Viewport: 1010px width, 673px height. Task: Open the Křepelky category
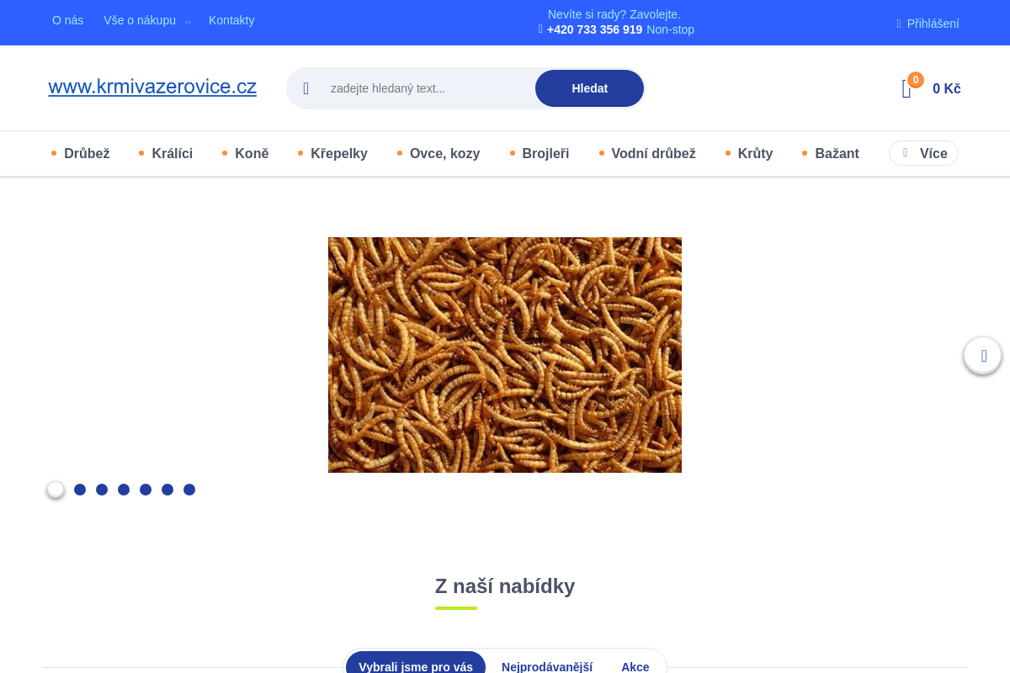click(x=338, y=153)
